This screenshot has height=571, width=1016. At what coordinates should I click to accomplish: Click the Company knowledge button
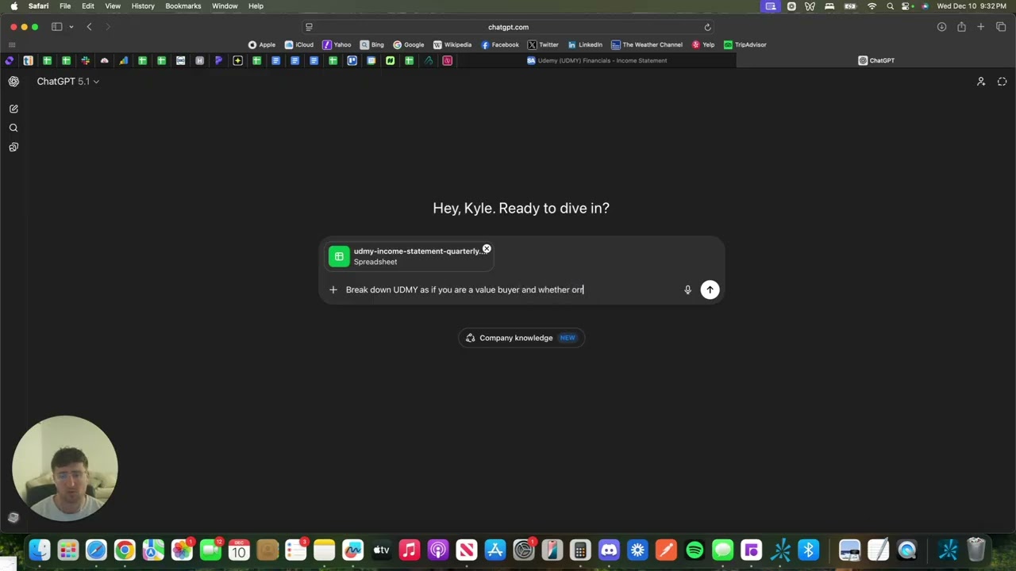521,338
